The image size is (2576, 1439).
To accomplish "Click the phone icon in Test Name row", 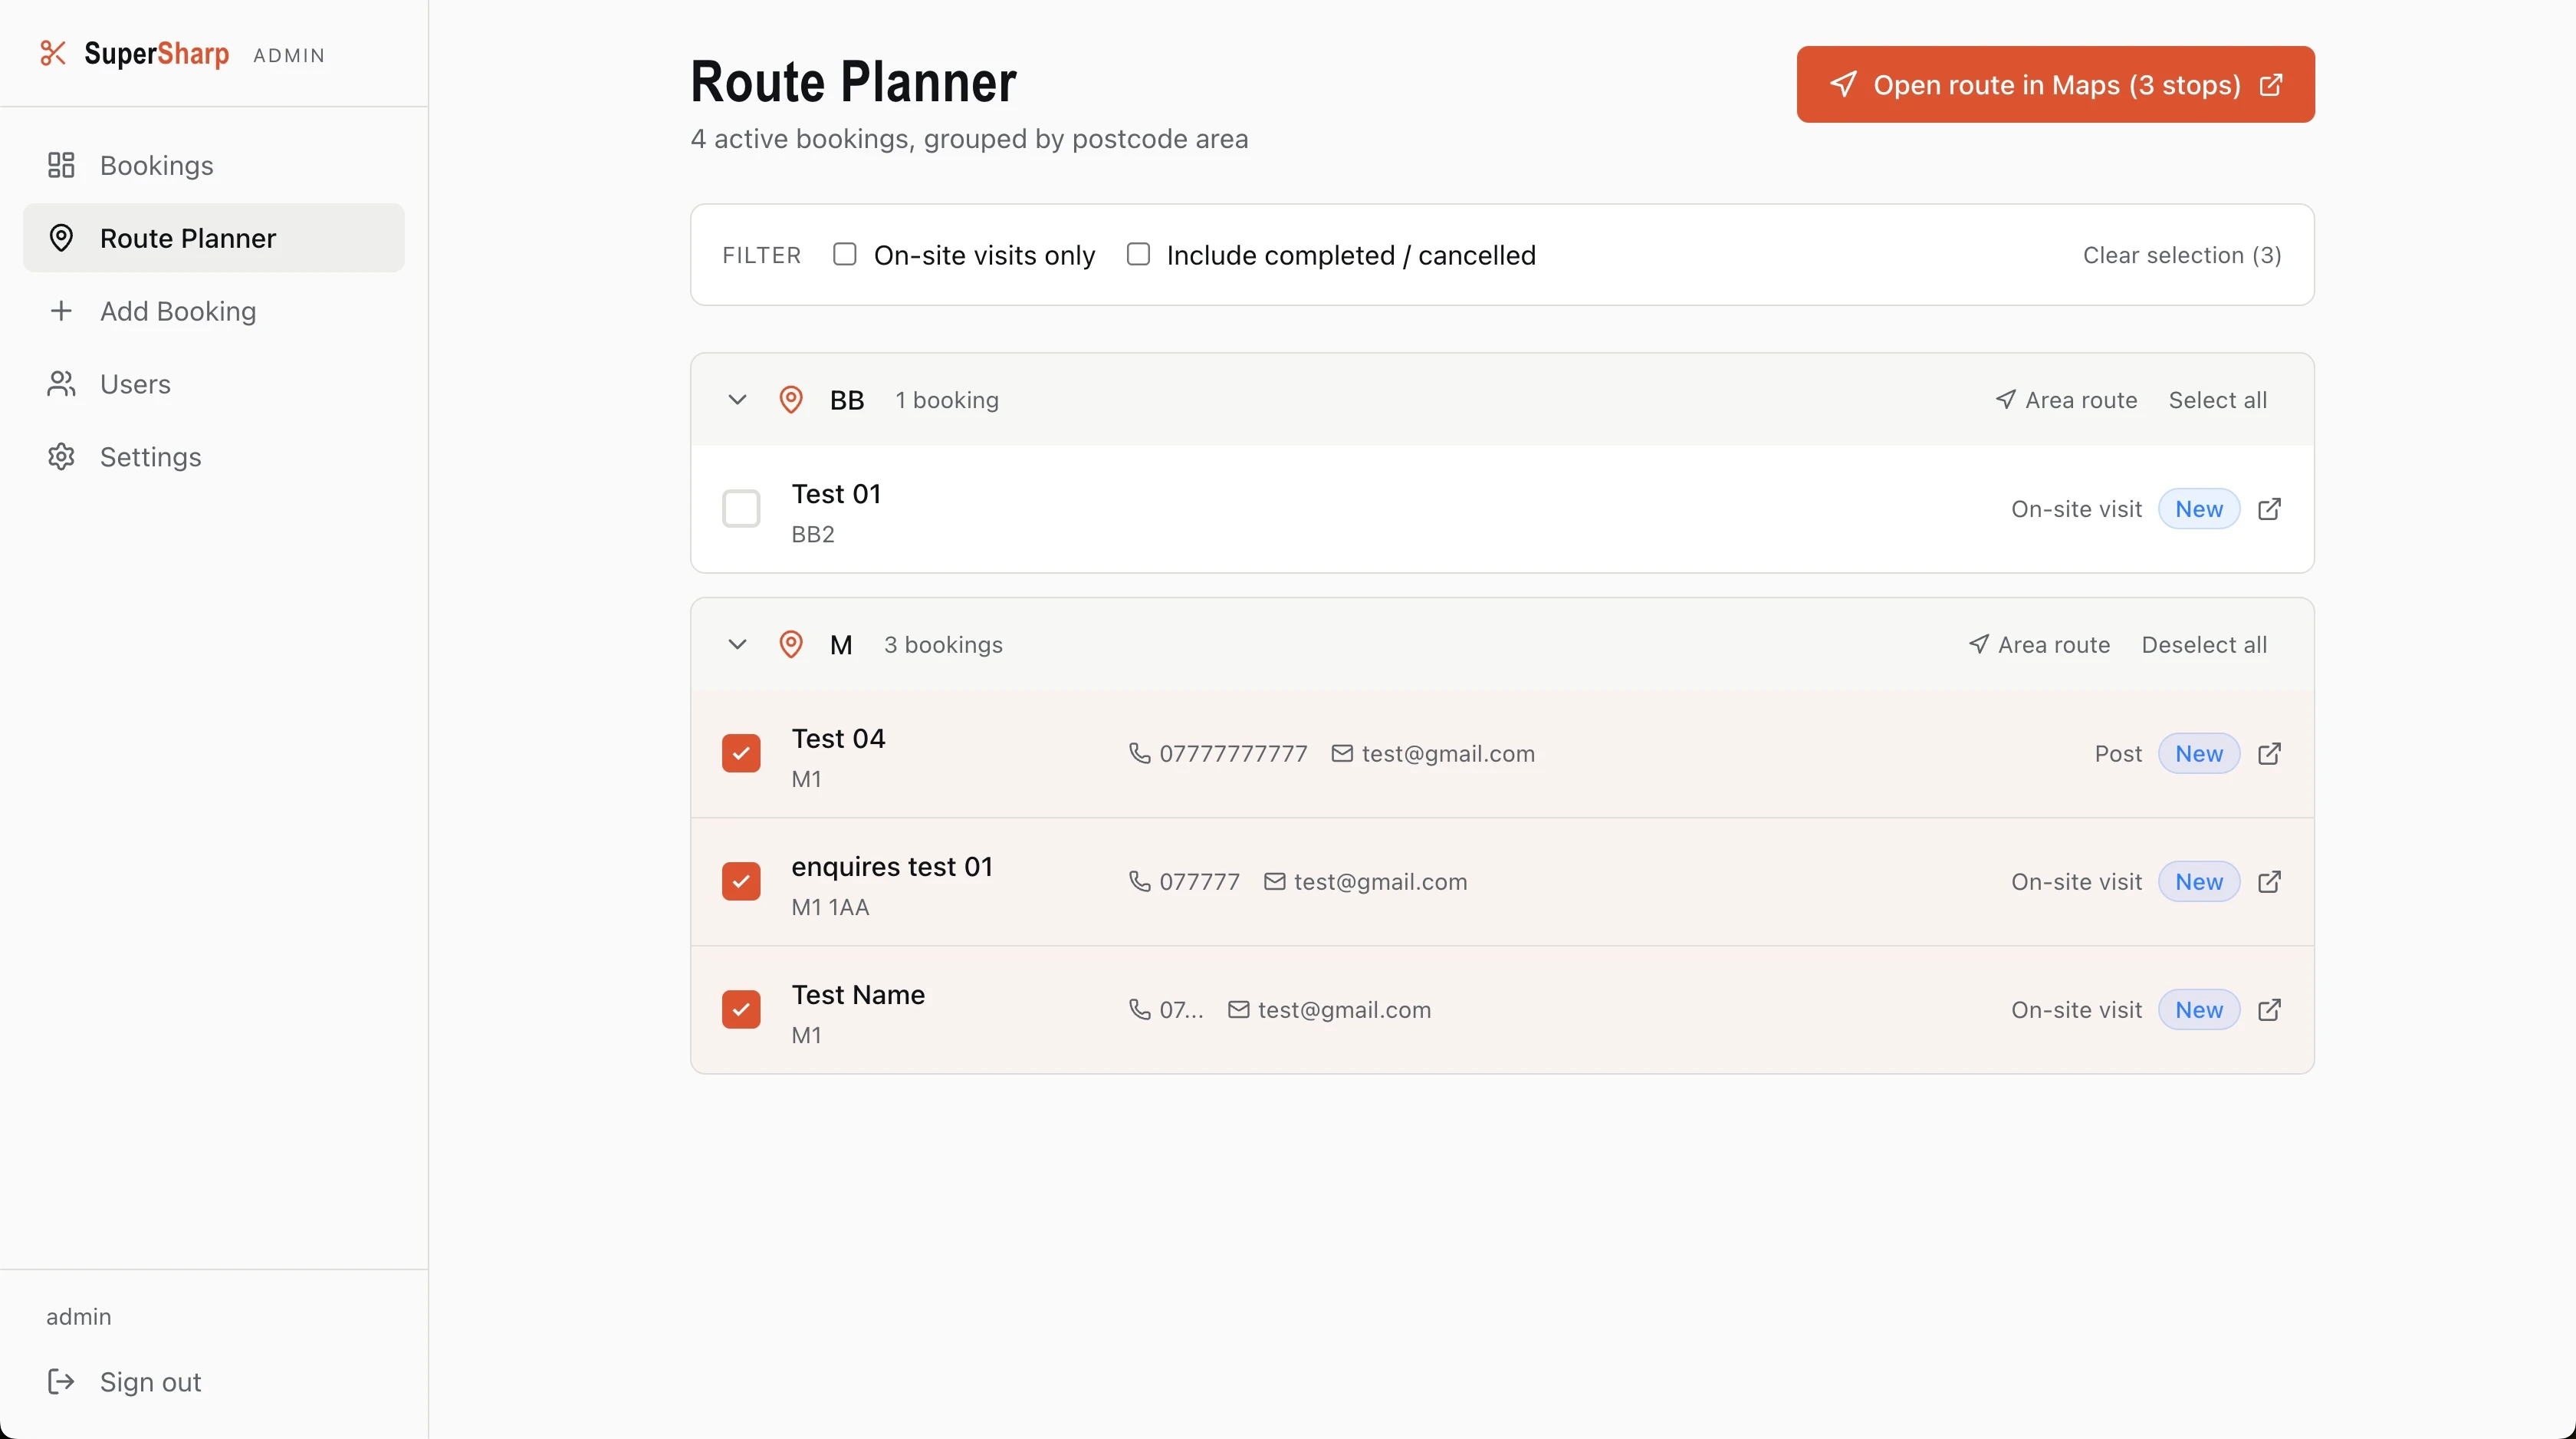I will 1139,1009.
